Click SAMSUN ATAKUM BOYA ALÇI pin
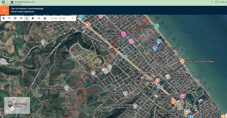The width and height of the screenshot is (227, 118). click(135, 106)
